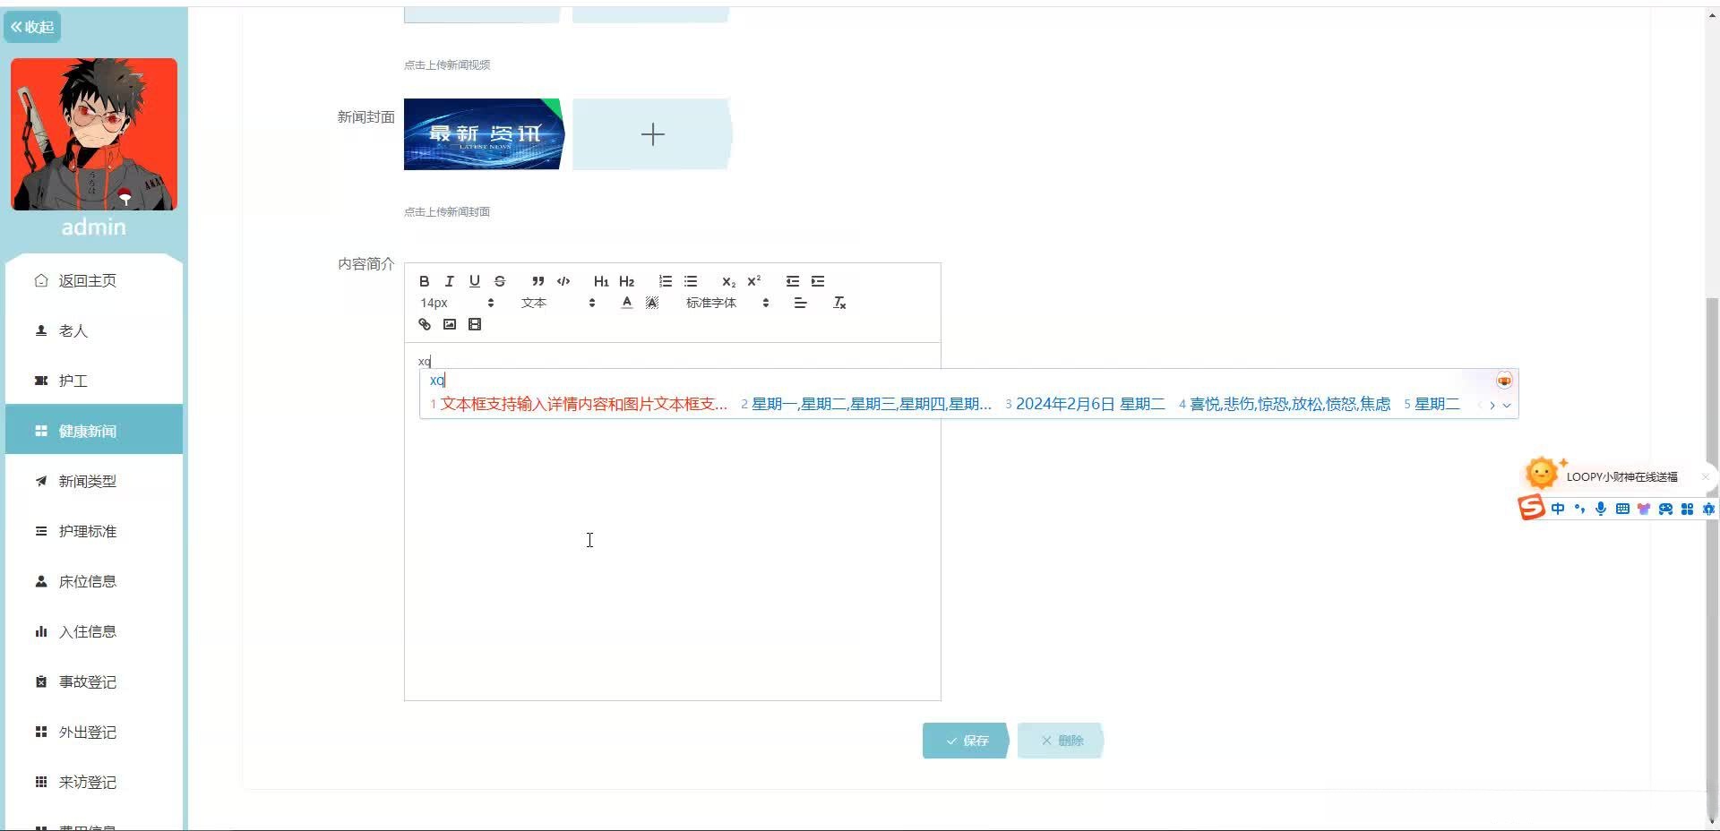Insert a hyperlink in the editor
The width and height of the screenshot is (1720, 831).
(424, 324)
